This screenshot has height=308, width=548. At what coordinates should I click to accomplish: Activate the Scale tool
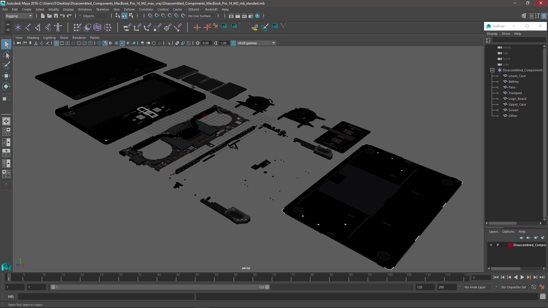[x=6, y=97]
